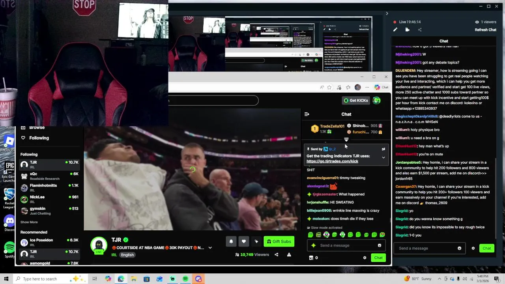This screenshot has height=284, width=505.
Task: Select asmongold in Recommended list
Action: tap(50, 263)
